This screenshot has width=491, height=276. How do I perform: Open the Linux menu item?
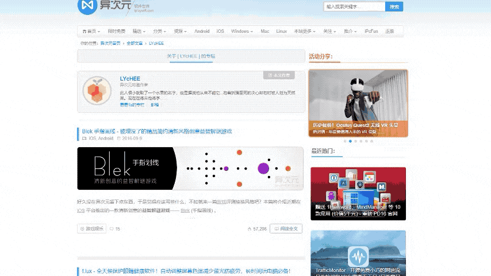point(282,31)
